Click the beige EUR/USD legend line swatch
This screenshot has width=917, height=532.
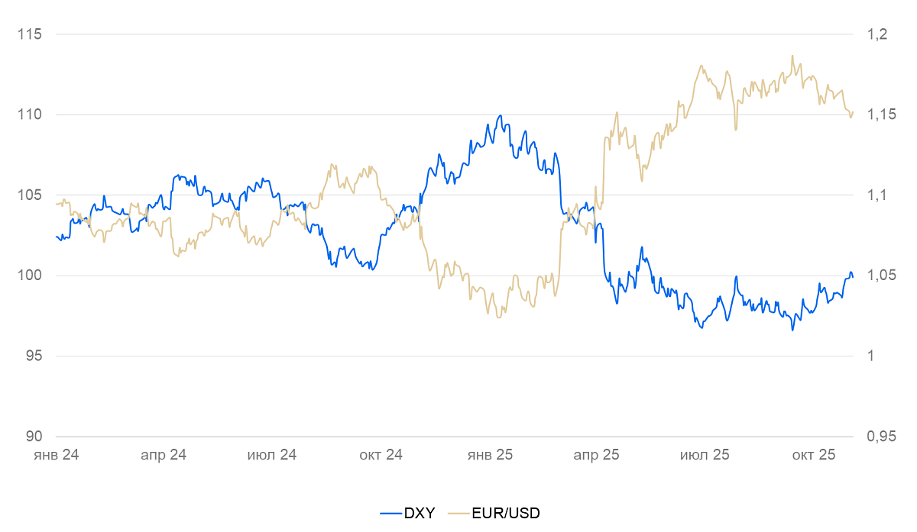pos(458,513)
